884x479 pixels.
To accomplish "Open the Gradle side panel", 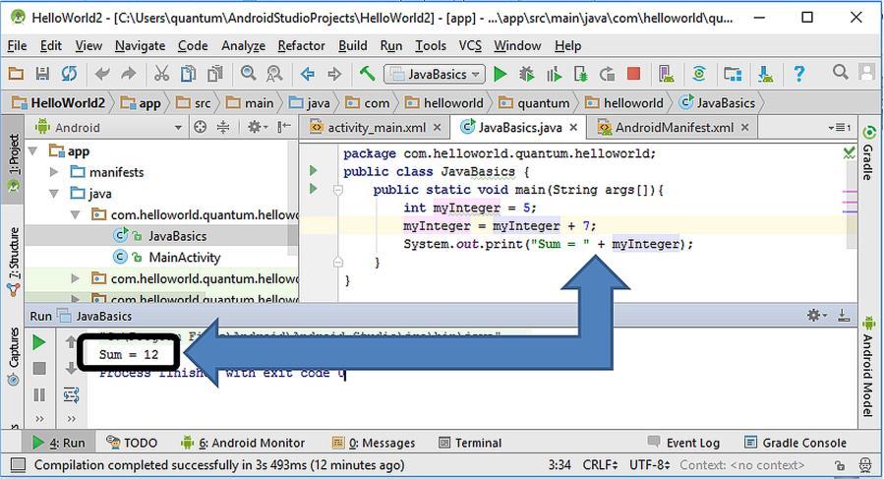I will tap(869, 153).
